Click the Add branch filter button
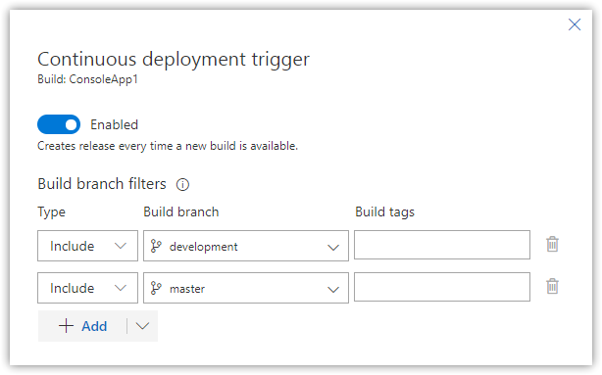This screenshot has width=602, height=375. 82,326
